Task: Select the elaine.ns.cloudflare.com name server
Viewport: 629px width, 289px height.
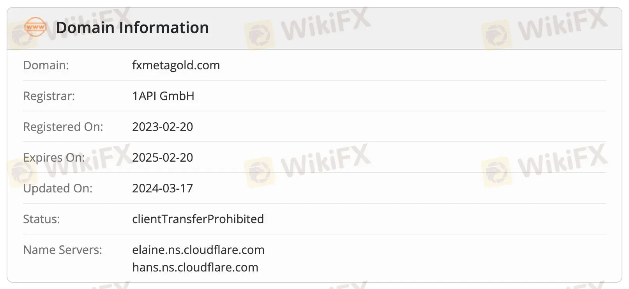Action: click(x=198, y=250)
